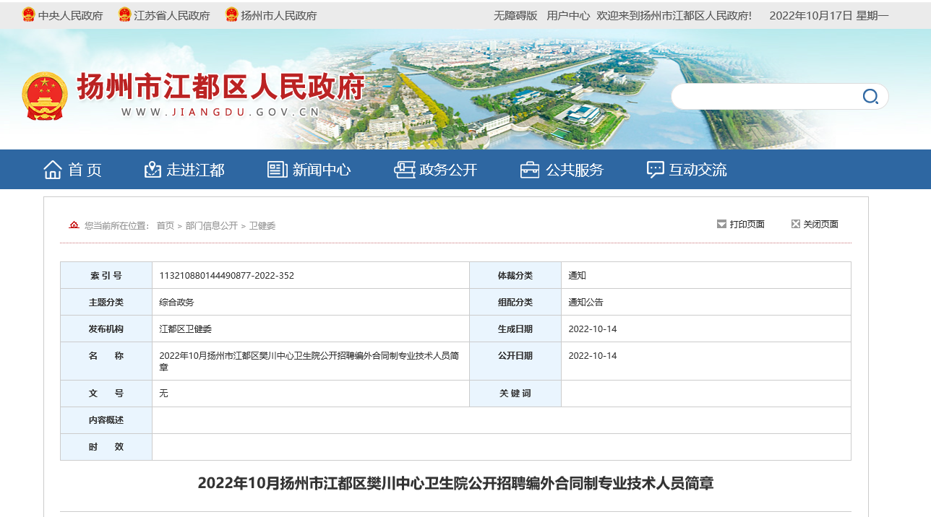Switch to 无障碍版 accessible version
Screen dimensions: 931x517
click(x=515, y=15)
